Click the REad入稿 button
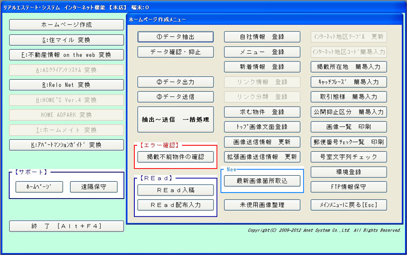This screenshot has width=407, height=255. [x=176, y=190]
